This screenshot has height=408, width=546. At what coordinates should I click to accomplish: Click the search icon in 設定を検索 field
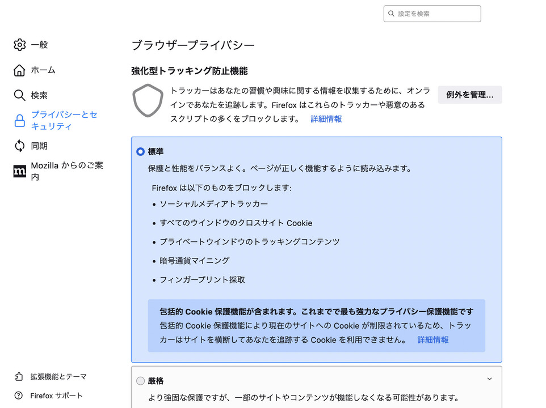[x=391, y=14]
